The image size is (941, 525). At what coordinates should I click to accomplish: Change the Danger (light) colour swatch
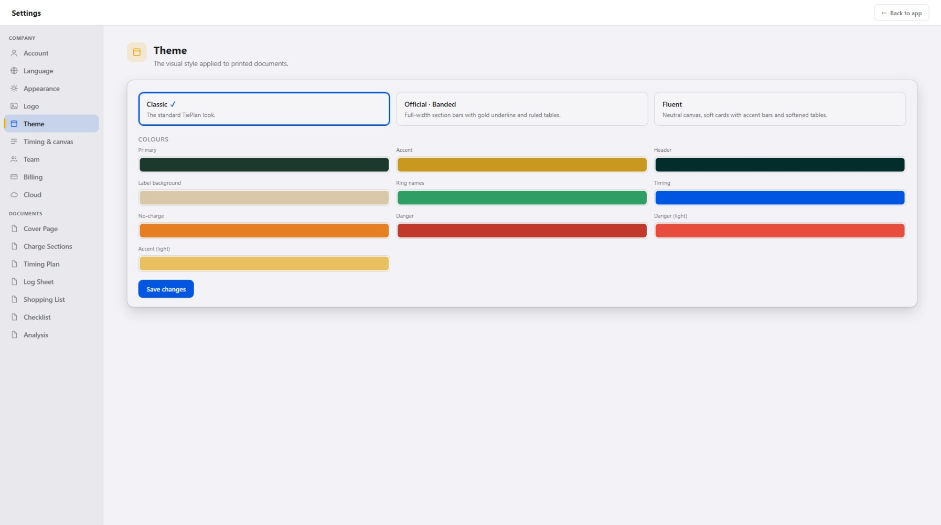coord(779,231)
